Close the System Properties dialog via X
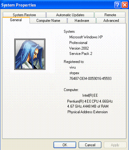The width and height of the screenshot is (129, 150). tap(125, 5)
